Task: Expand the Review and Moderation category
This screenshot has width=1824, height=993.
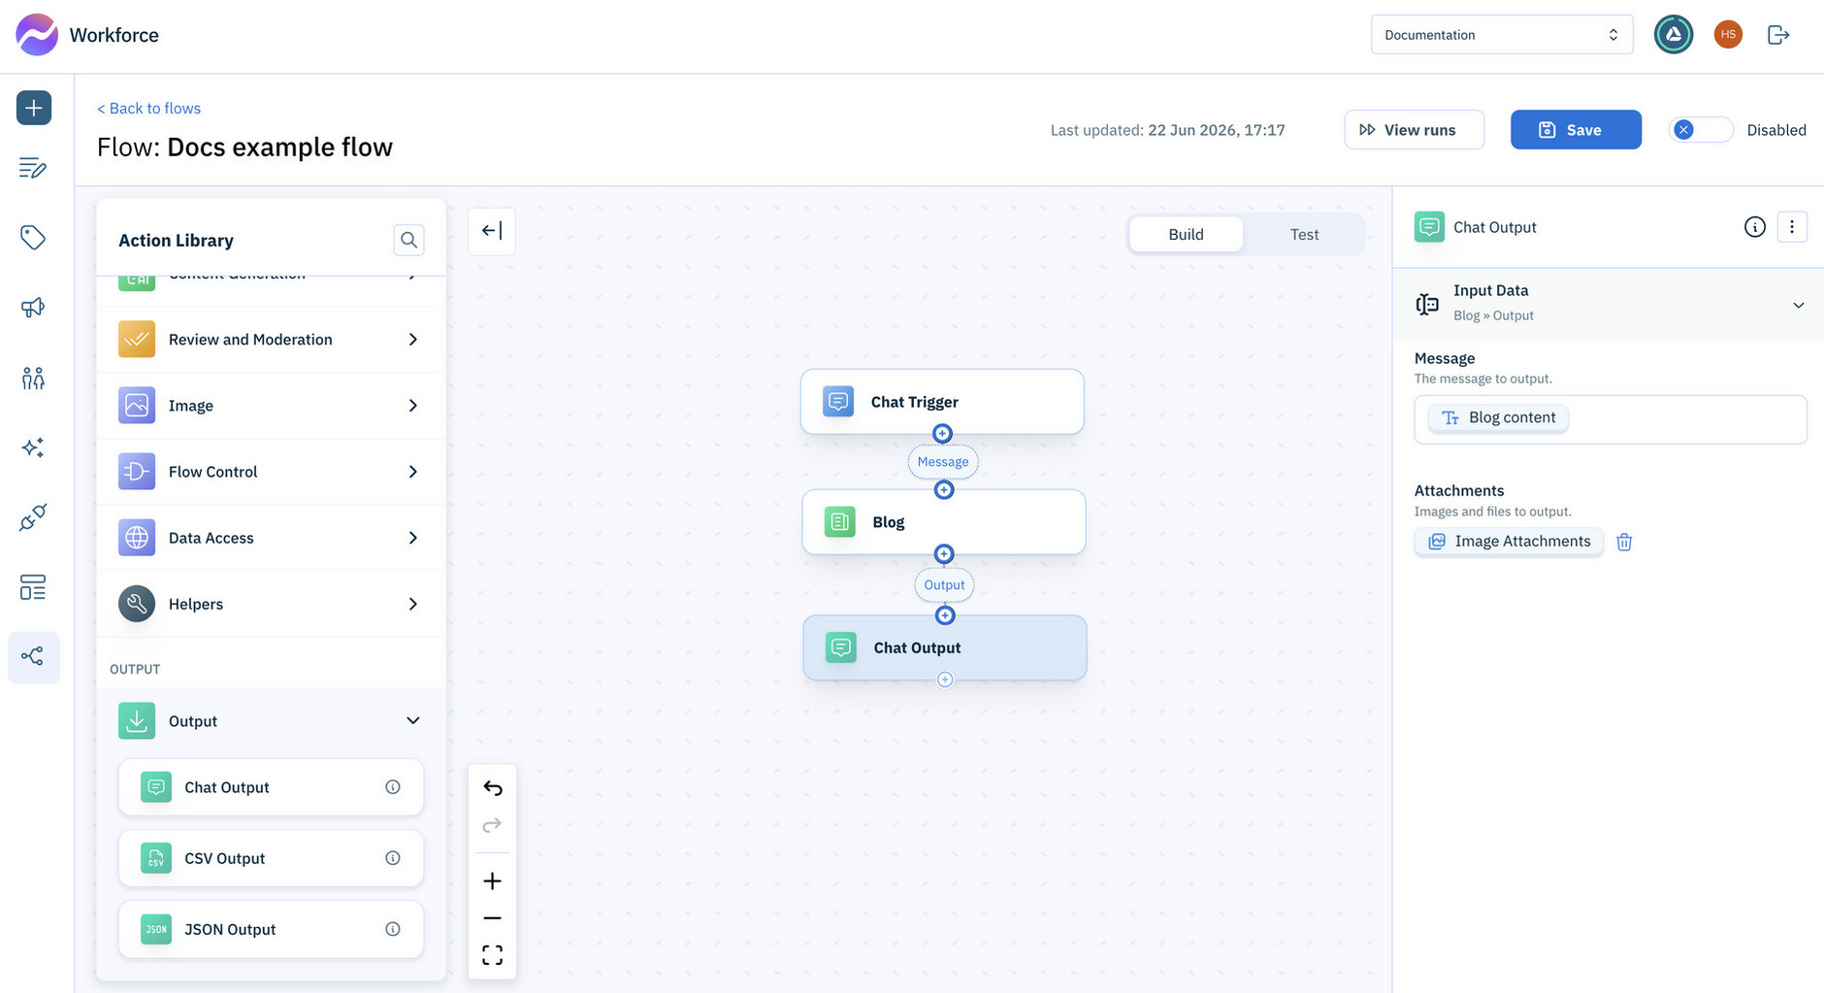Action: 272,340
